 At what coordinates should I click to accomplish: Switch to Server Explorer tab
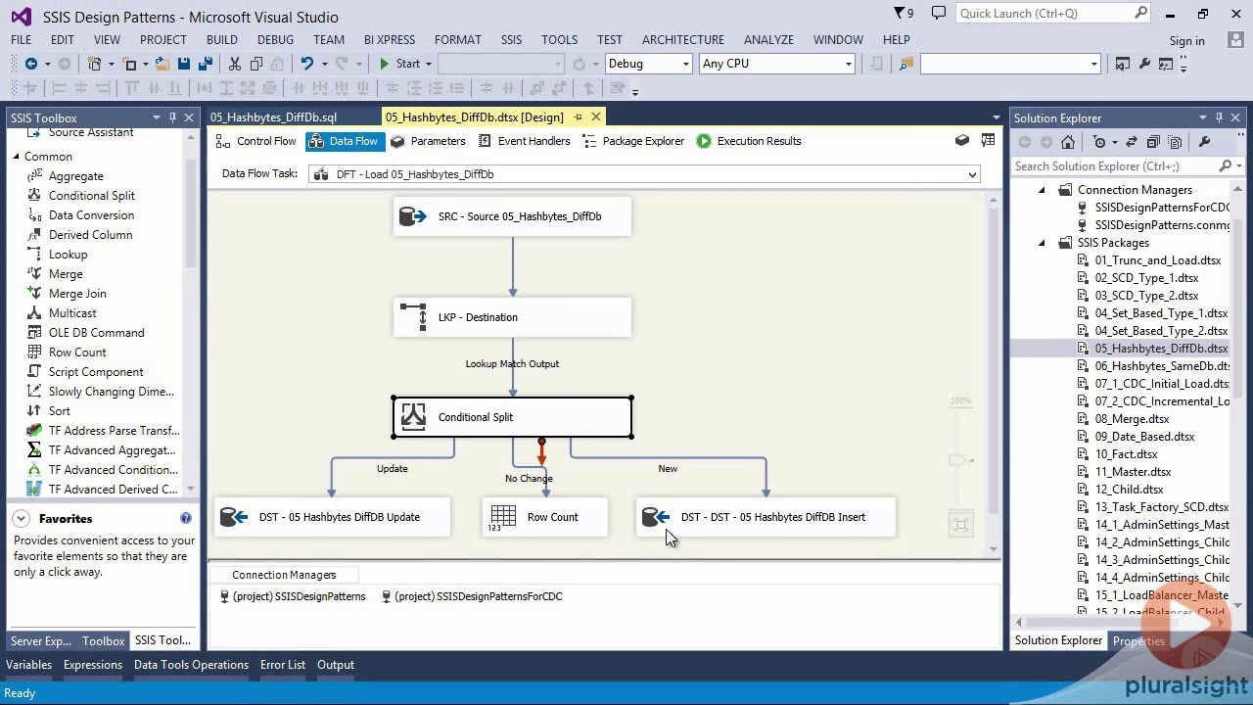point(41,641)
